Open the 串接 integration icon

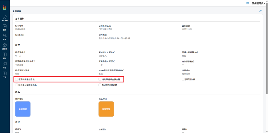click(x=4, y=65)
